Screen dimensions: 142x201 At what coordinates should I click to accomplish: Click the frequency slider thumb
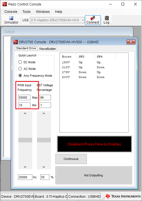[x=25, y=140]
